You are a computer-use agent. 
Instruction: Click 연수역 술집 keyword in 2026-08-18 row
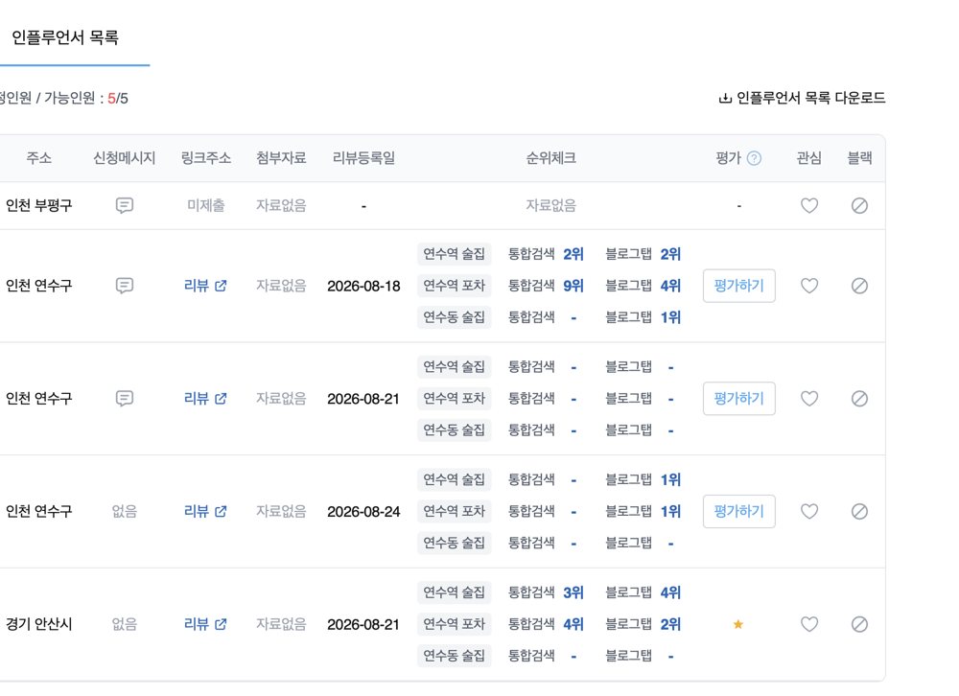(455, 254)
